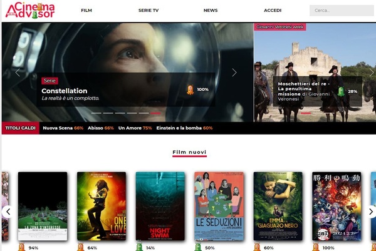Open Einstein e la bomba hot title
This screenshot has height=251, width=376.
[x=184, y=128]
